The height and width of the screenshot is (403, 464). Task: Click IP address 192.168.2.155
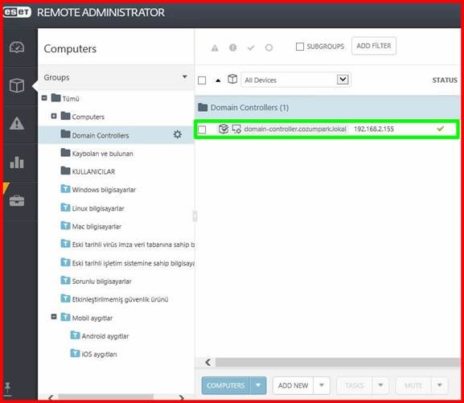click(x=374, y=129)
